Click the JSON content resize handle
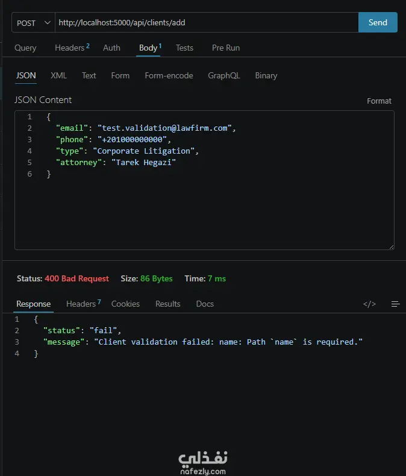Screen dimensions: 406x476 pyautogui.click(x=392, y=247)
